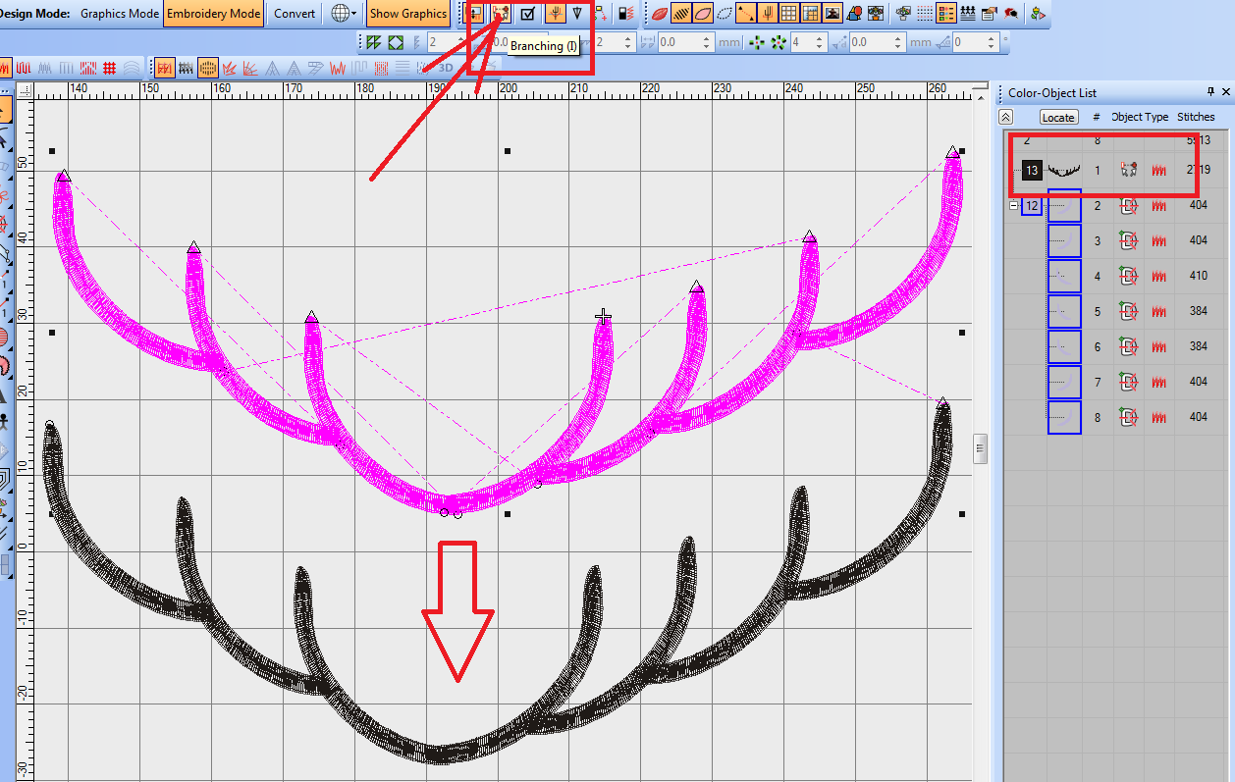Click the red leaf shape icon

[660, 14]
